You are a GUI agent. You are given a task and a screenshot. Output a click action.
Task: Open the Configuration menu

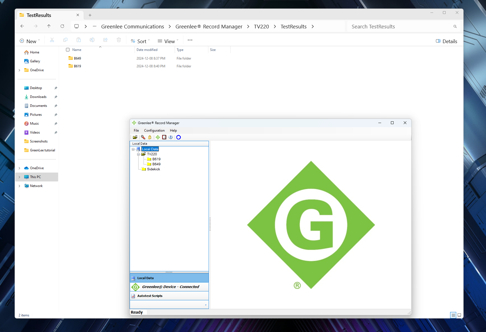pyautogui.click(x=154, y=131)
